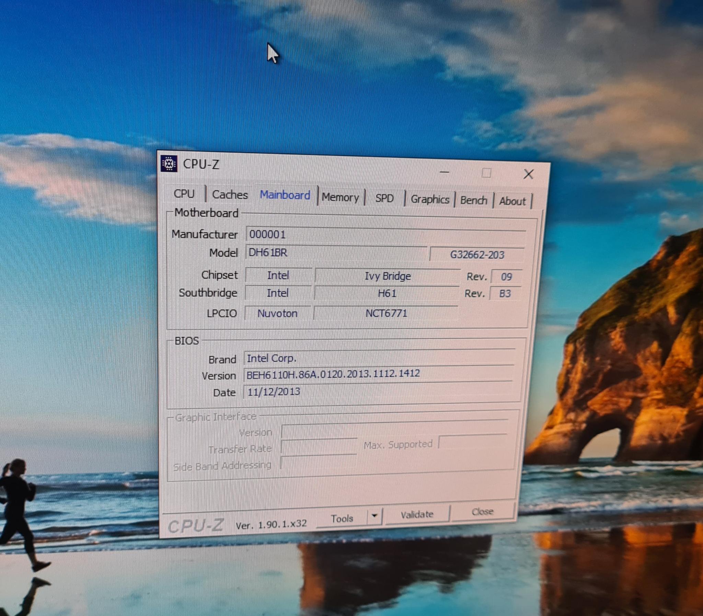Click the BIOS Brand field Intel Corp.
This screenshot has height=616, width=703.
point(379,358)
